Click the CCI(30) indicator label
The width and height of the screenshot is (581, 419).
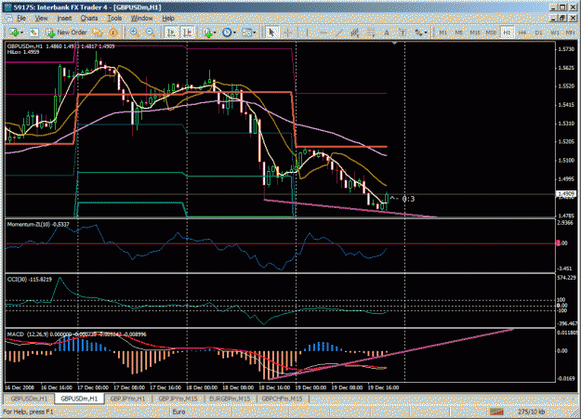(30, 279)
